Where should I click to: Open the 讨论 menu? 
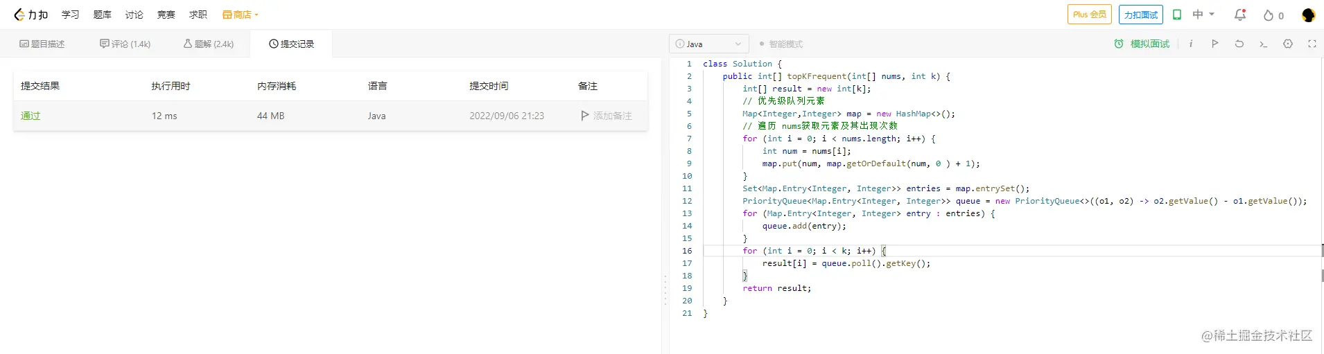[134, 15]
